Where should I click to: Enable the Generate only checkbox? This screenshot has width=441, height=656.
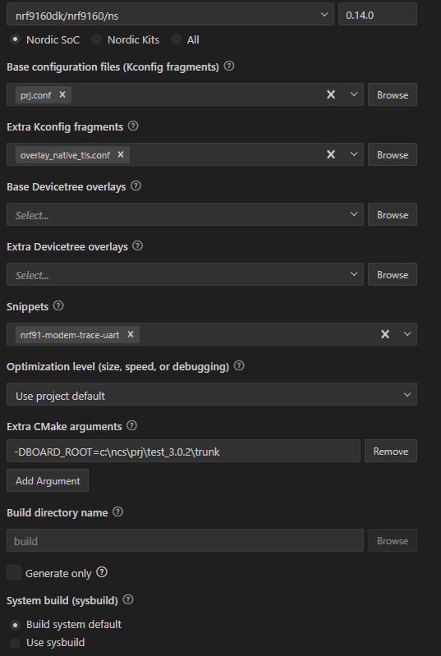[14, 572]
